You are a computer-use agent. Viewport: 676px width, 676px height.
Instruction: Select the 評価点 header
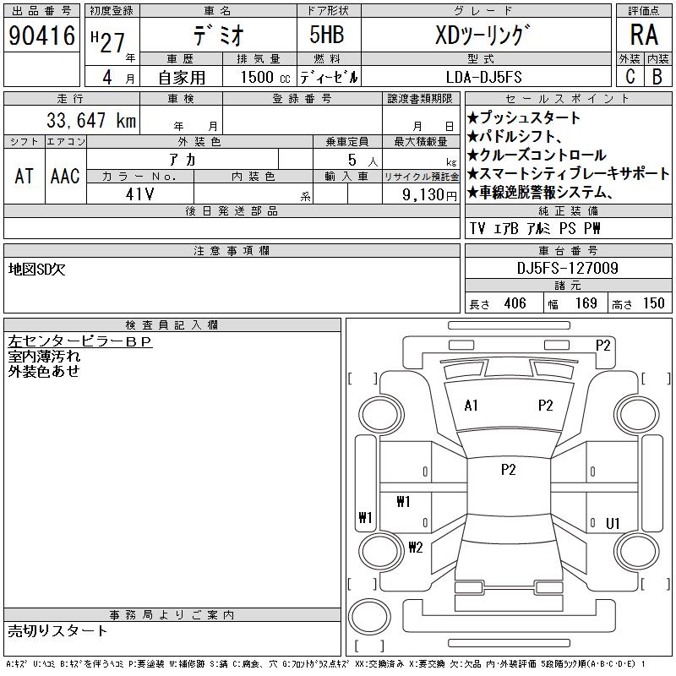click(644, 11)
